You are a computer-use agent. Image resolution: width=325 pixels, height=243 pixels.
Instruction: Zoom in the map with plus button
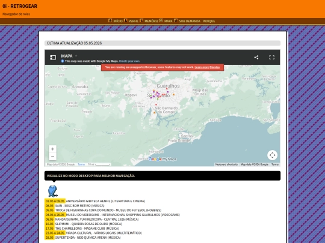coord(52,149)
